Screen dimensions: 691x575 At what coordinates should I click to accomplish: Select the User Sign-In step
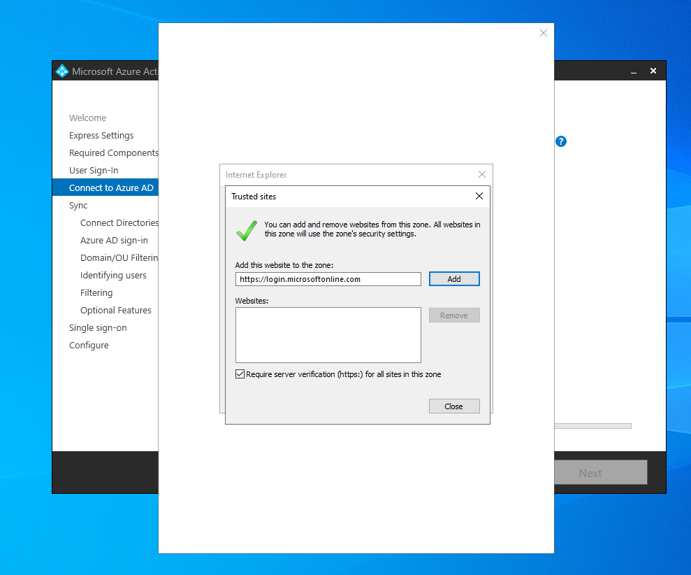coord(94,171)
